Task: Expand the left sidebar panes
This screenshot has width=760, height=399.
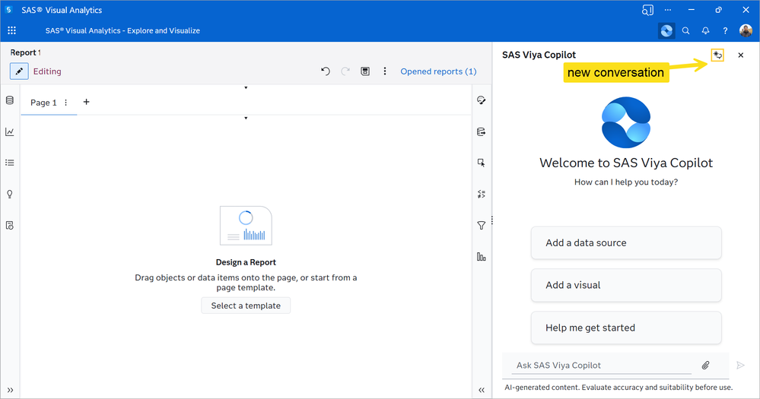Action: pyautogui.click(x=10, y=390)
